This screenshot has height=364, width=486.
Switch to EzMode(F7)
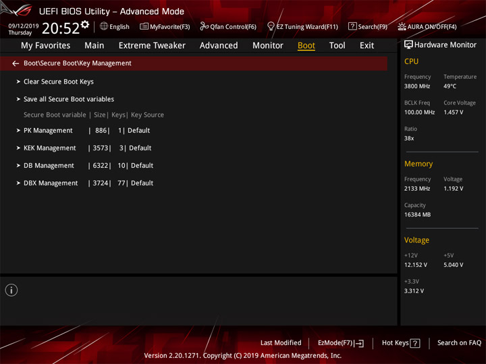pos(335,343)
